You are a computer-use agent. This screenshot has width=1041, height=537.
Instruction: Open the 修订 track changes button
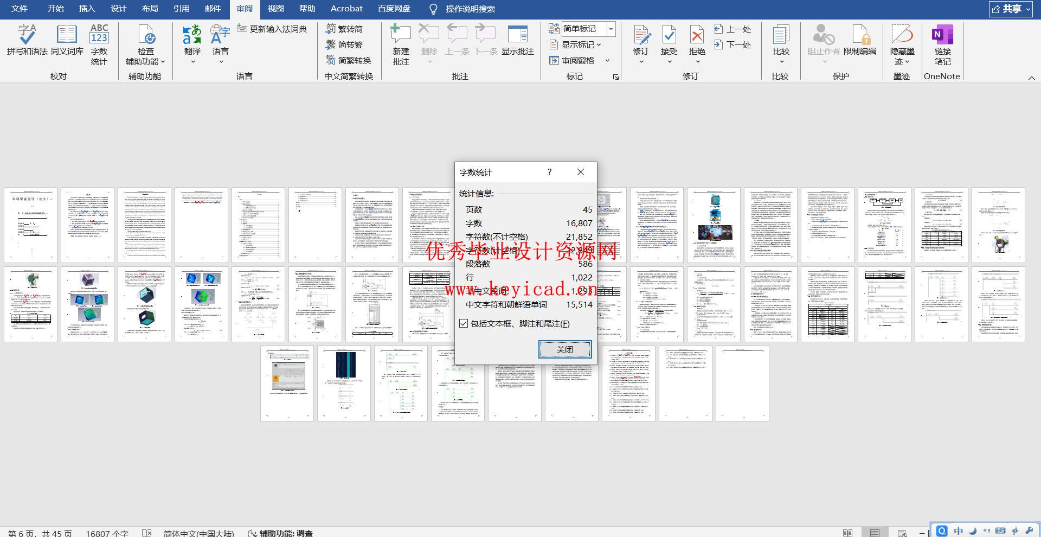641,39
